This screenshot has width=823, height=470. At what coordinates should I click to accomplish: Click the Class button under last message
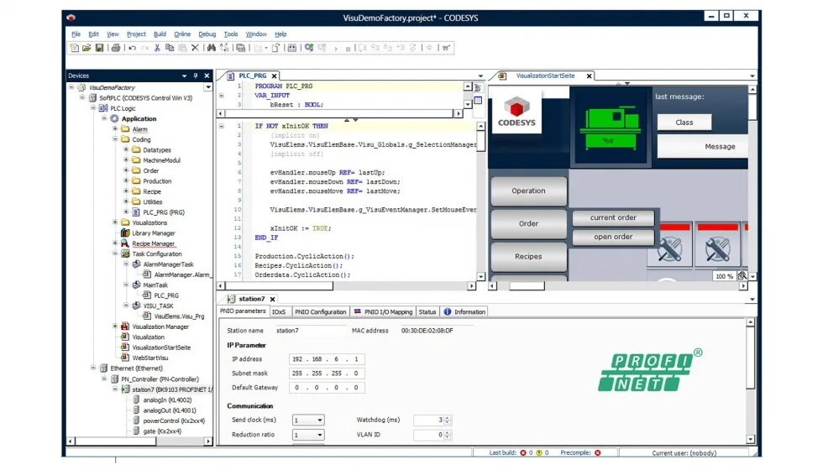(x=684, y=123)
